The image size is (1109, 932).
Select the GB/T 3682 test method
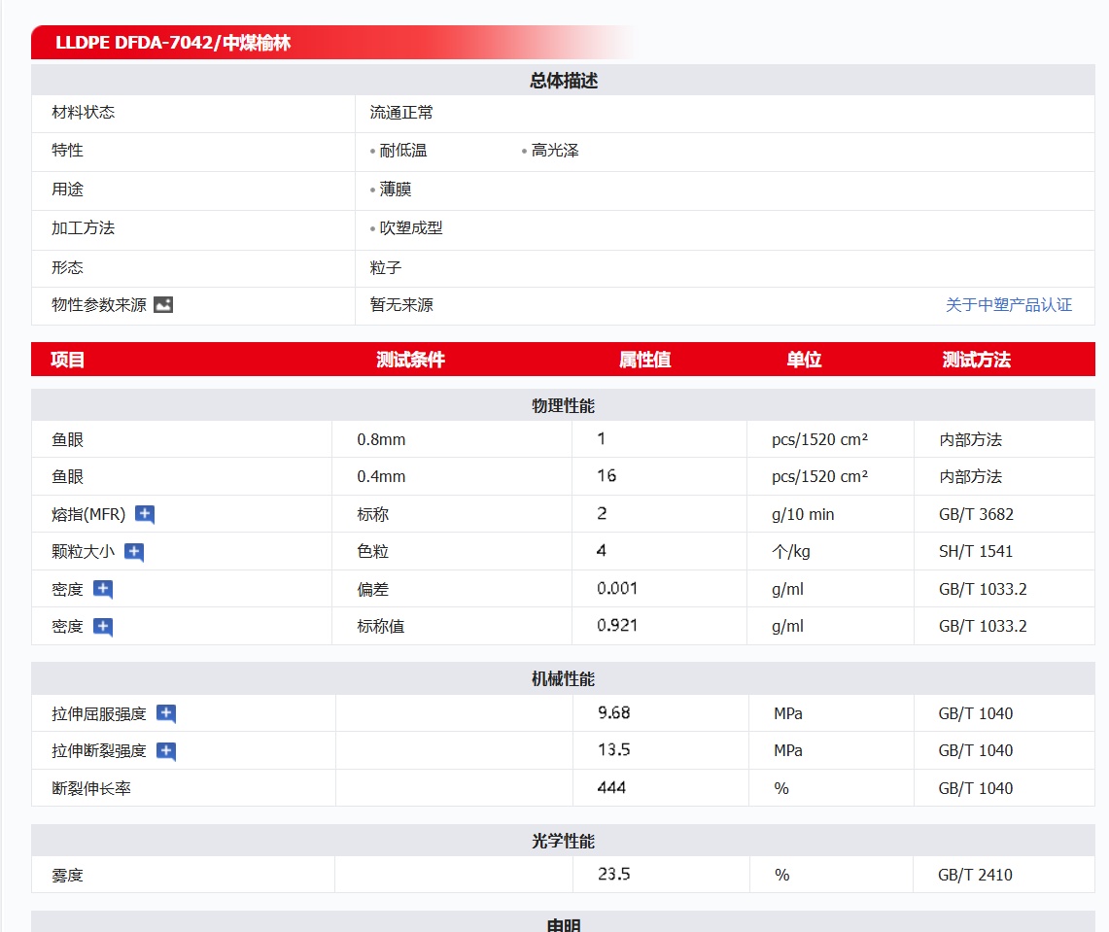[976, 514]
